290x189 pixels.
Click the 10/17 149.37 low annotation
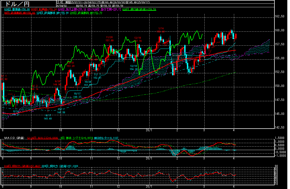[77, 95]
